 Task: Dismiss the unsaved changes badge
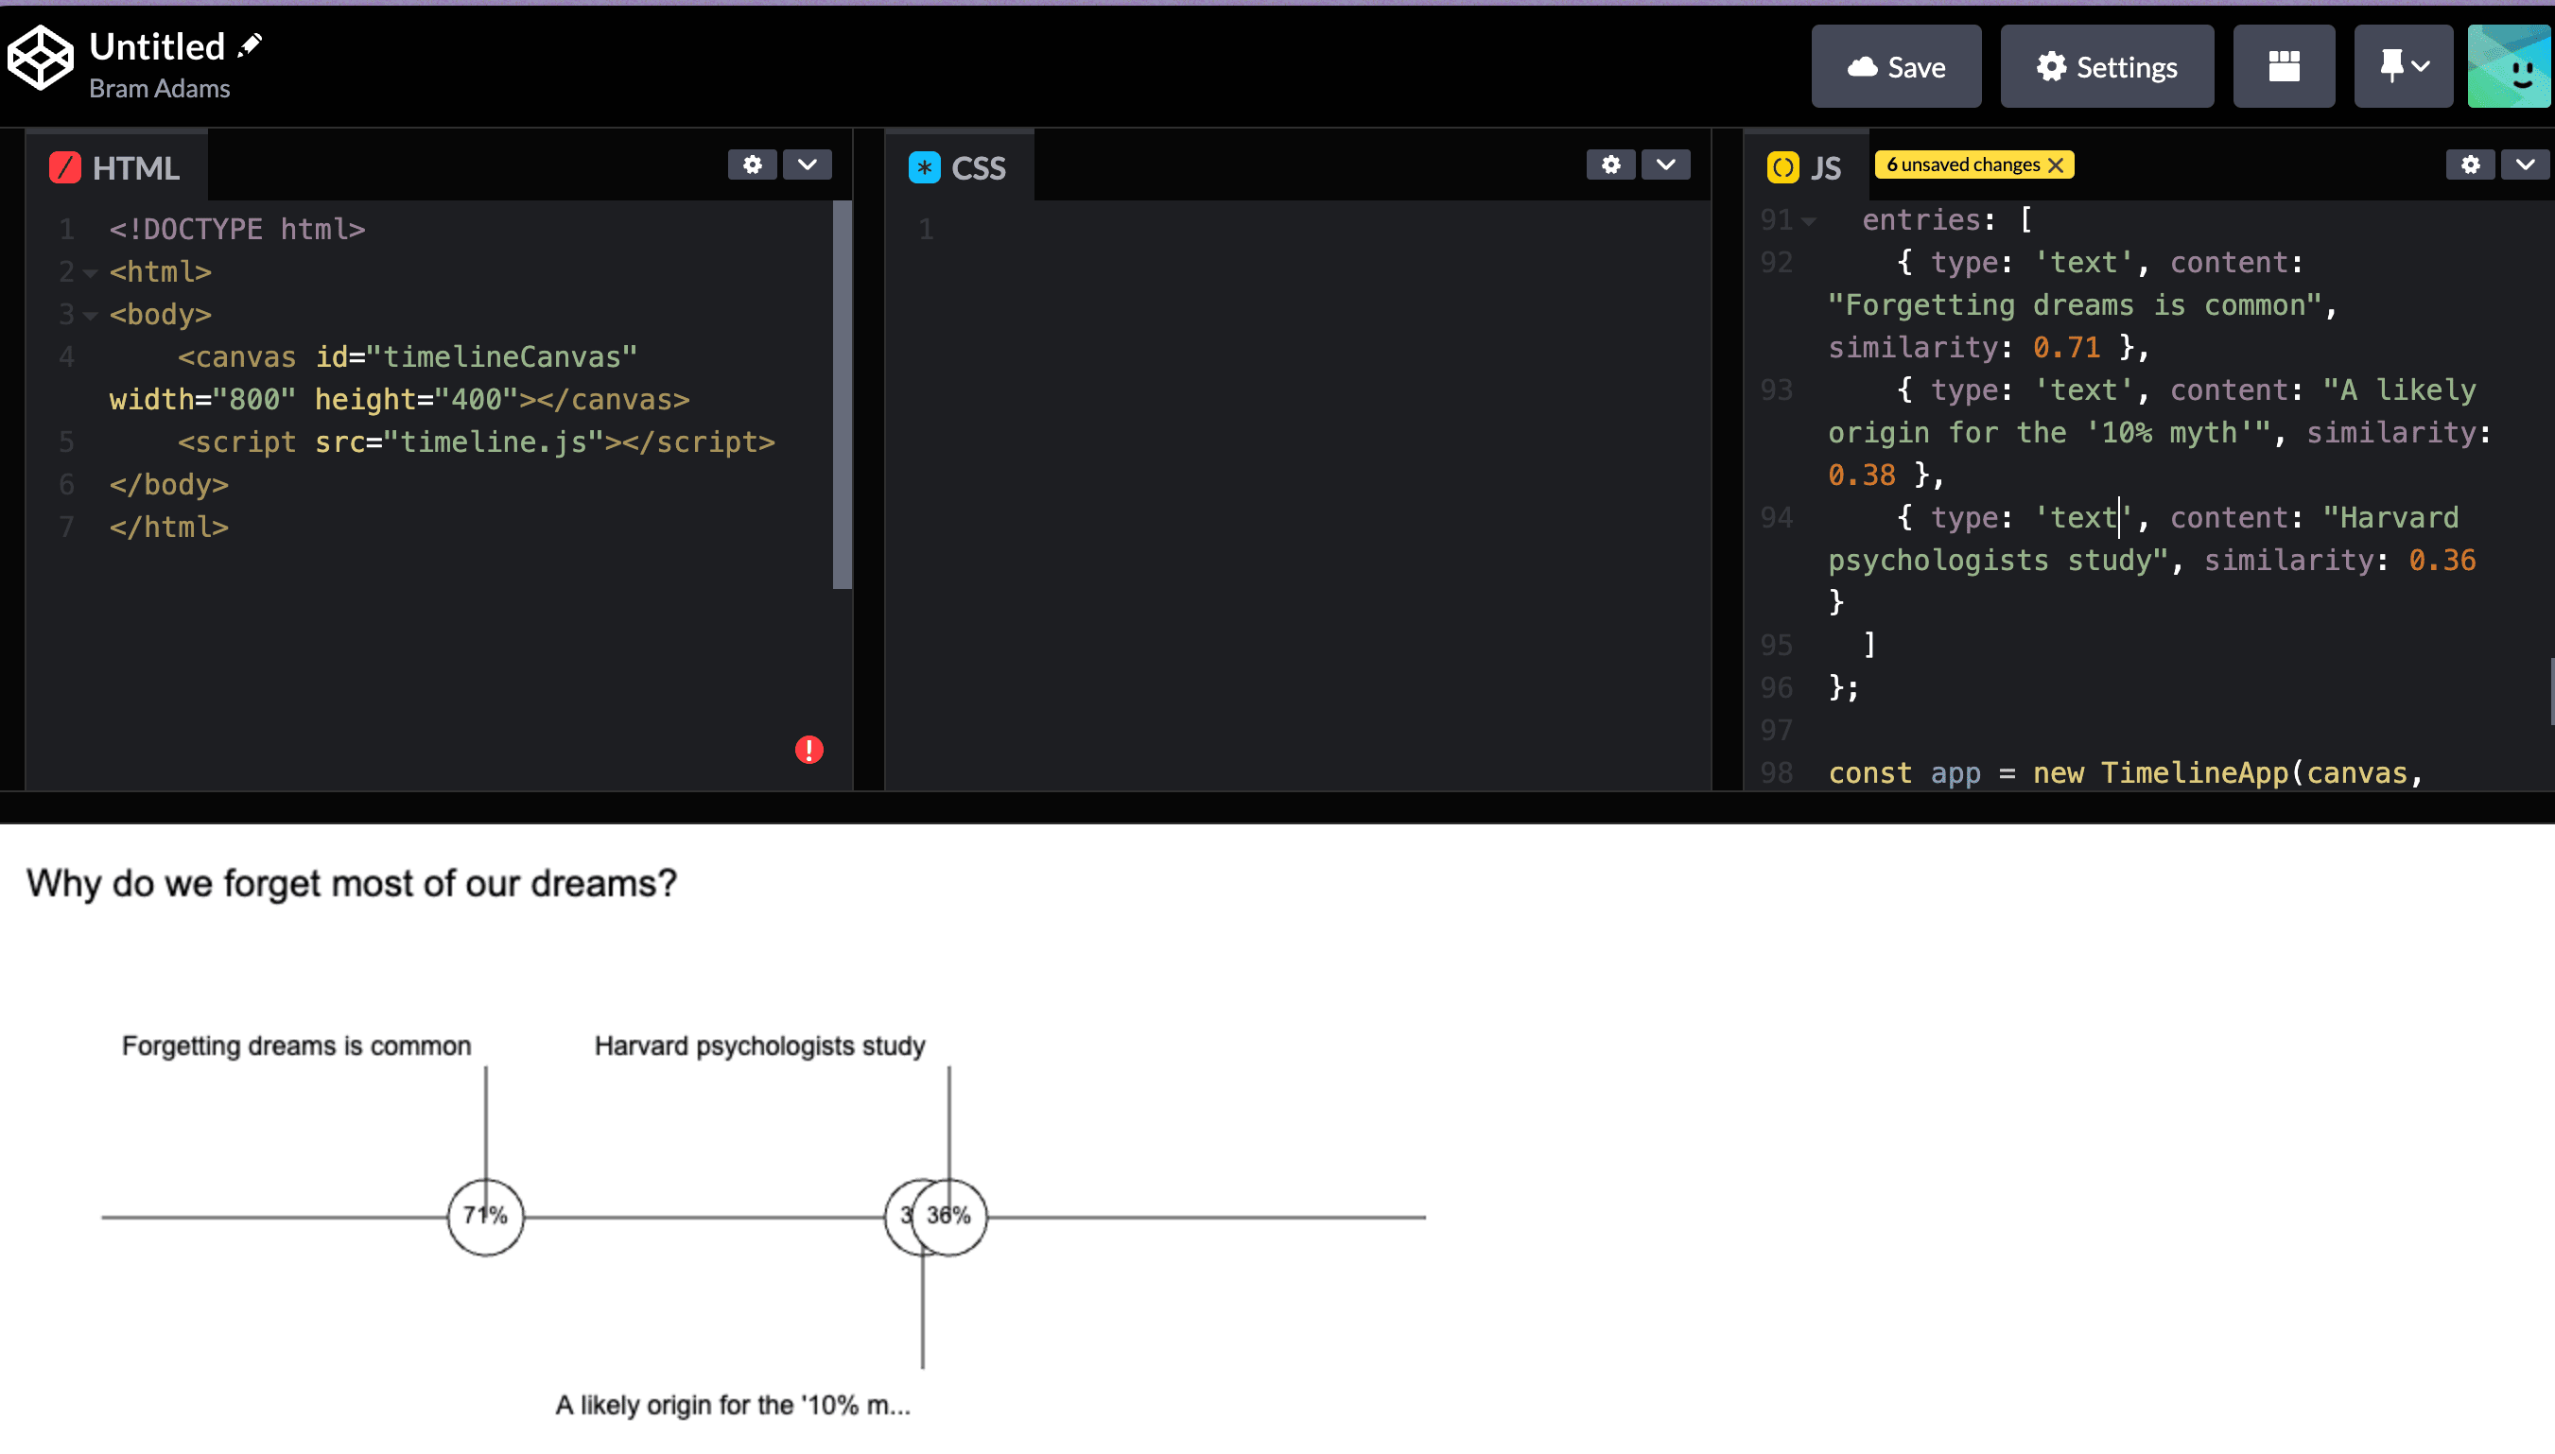point(2055,165)
